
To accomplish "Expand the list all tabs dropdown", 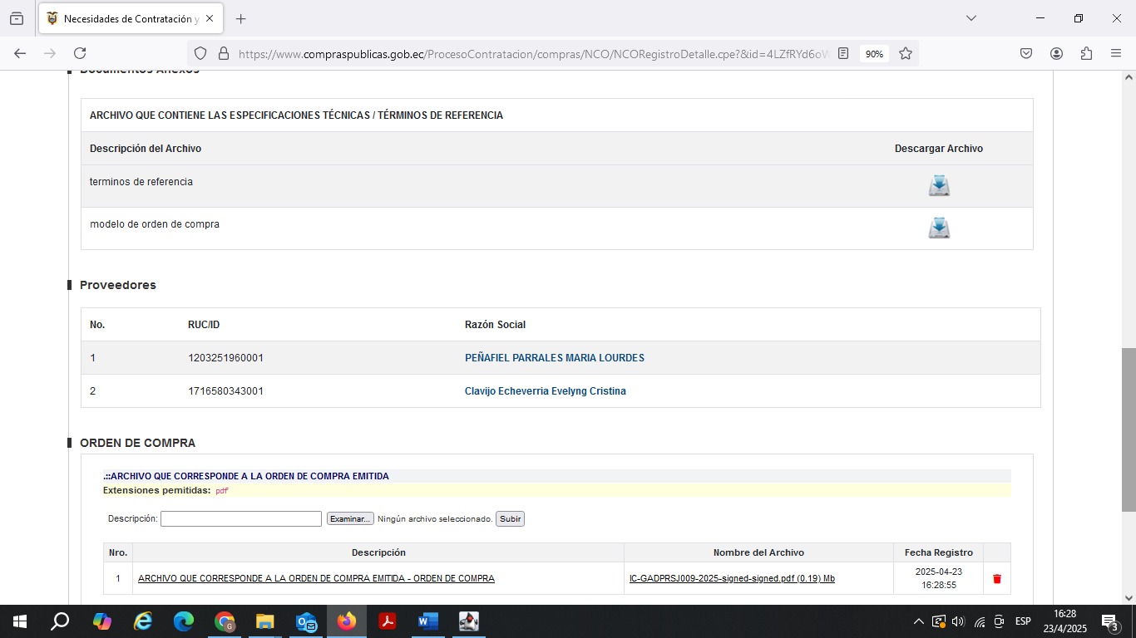I will point(971,18).
